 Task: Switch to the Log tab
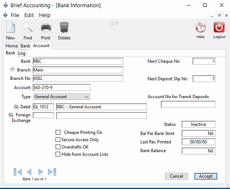pos(22,53)
